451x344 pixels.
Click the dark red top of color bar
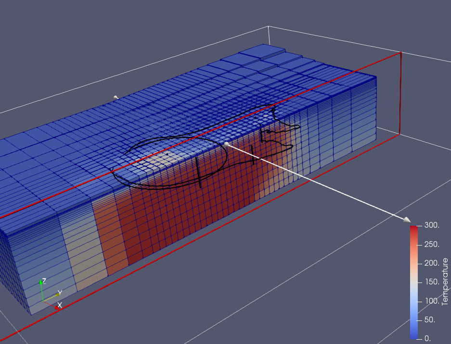click(x=413, y=229)
